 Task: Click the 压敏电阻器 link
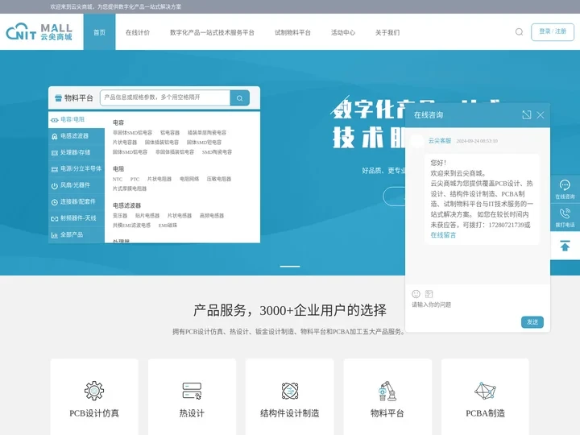click(x=218, y=179)
